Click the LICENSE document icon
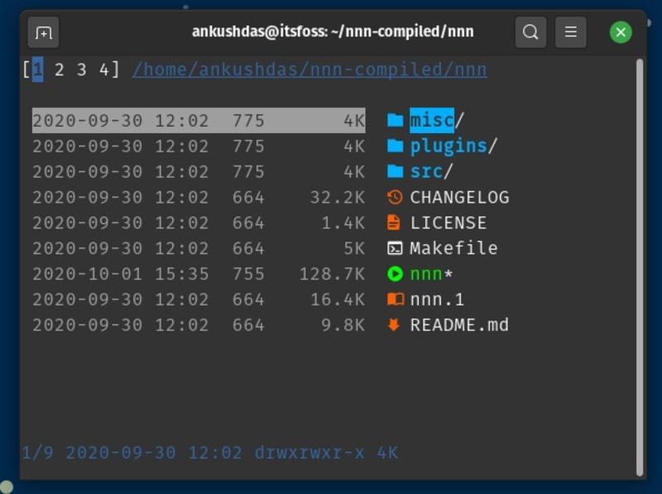Screen dimensions: 662x494 click(x=396, y=223)
